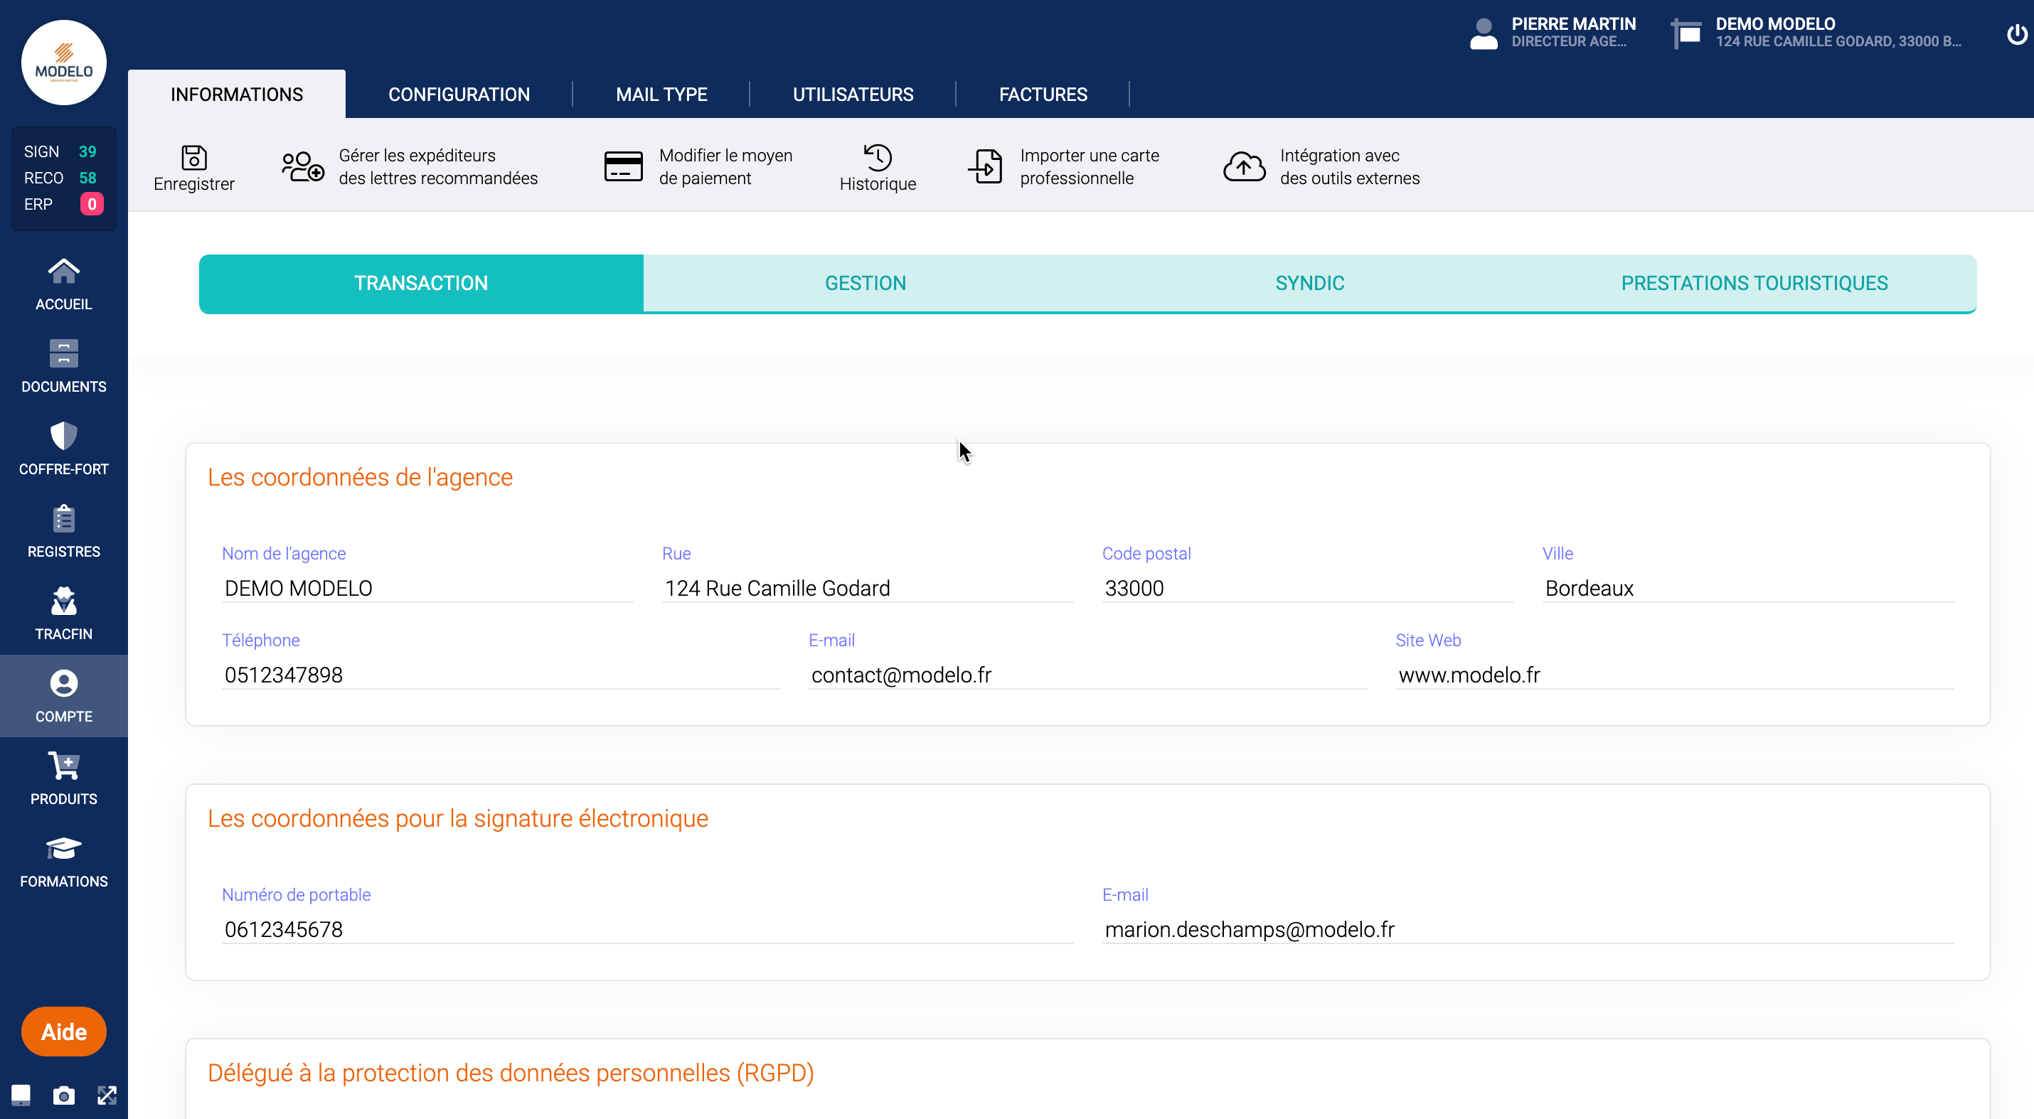
Task: Select the Syndic section tab
Action: (x=1309, y=282)
